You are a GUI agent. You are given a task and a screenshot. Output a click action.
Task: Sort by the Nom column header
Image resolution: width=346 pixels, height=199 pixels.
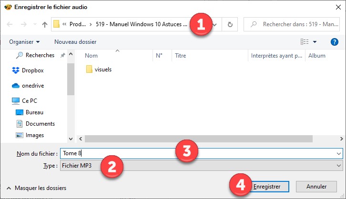pos(91,56)
